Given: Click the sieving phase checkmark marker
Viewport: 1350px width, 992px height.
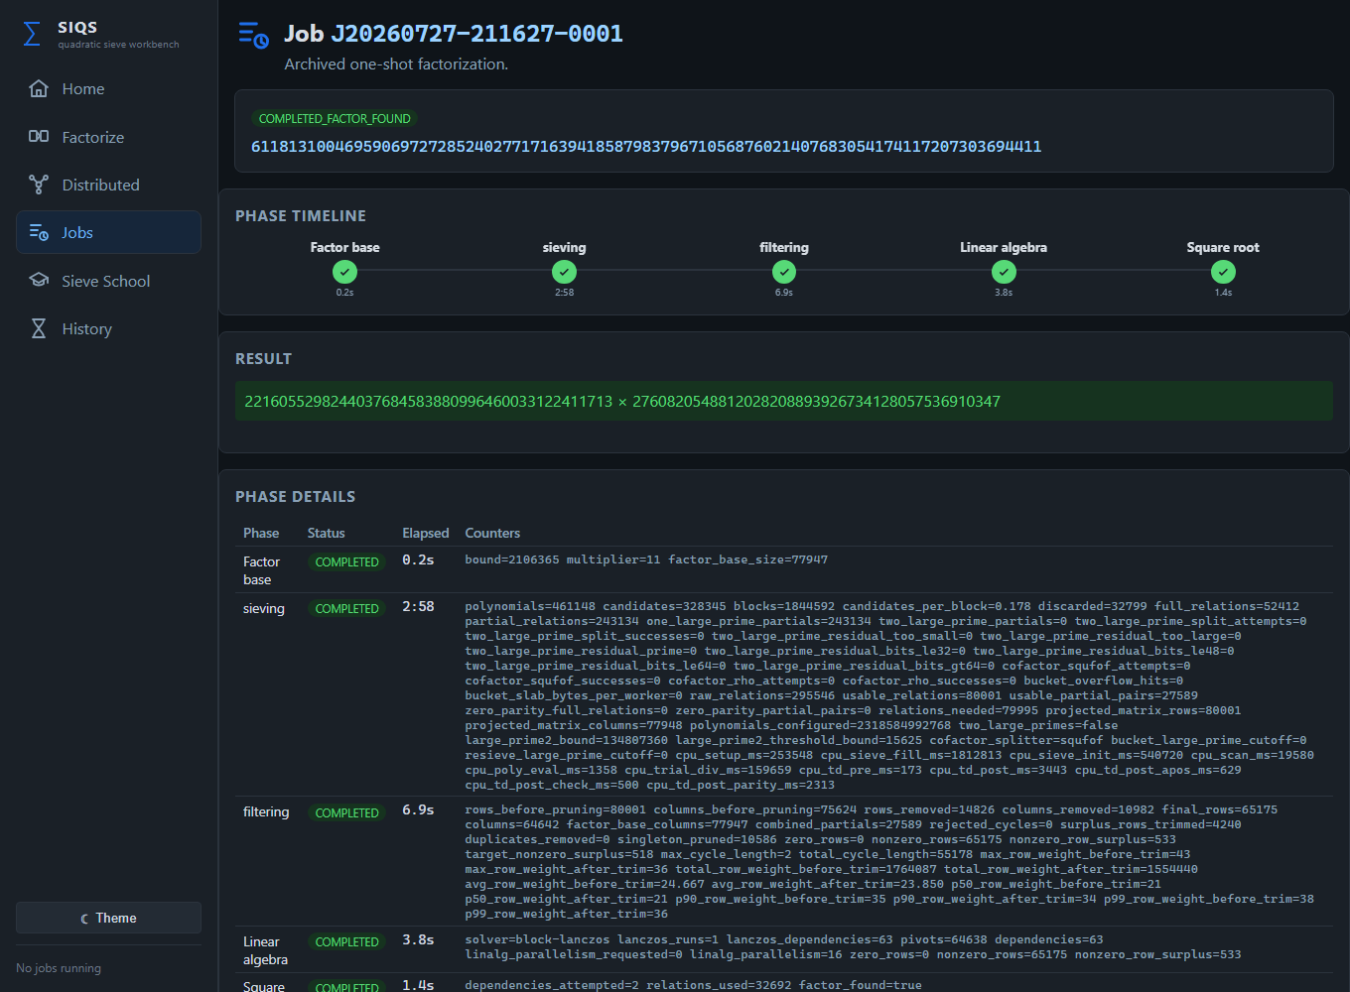Looking at the screenshot, I should [x=564, y=272].
